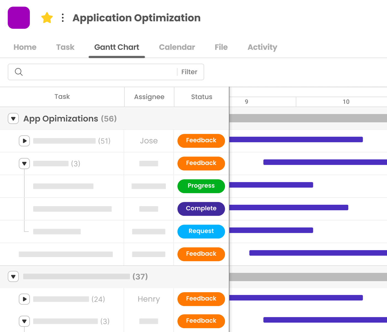
Task: Click the purple project color square
Action: click(x=19, y=18)
